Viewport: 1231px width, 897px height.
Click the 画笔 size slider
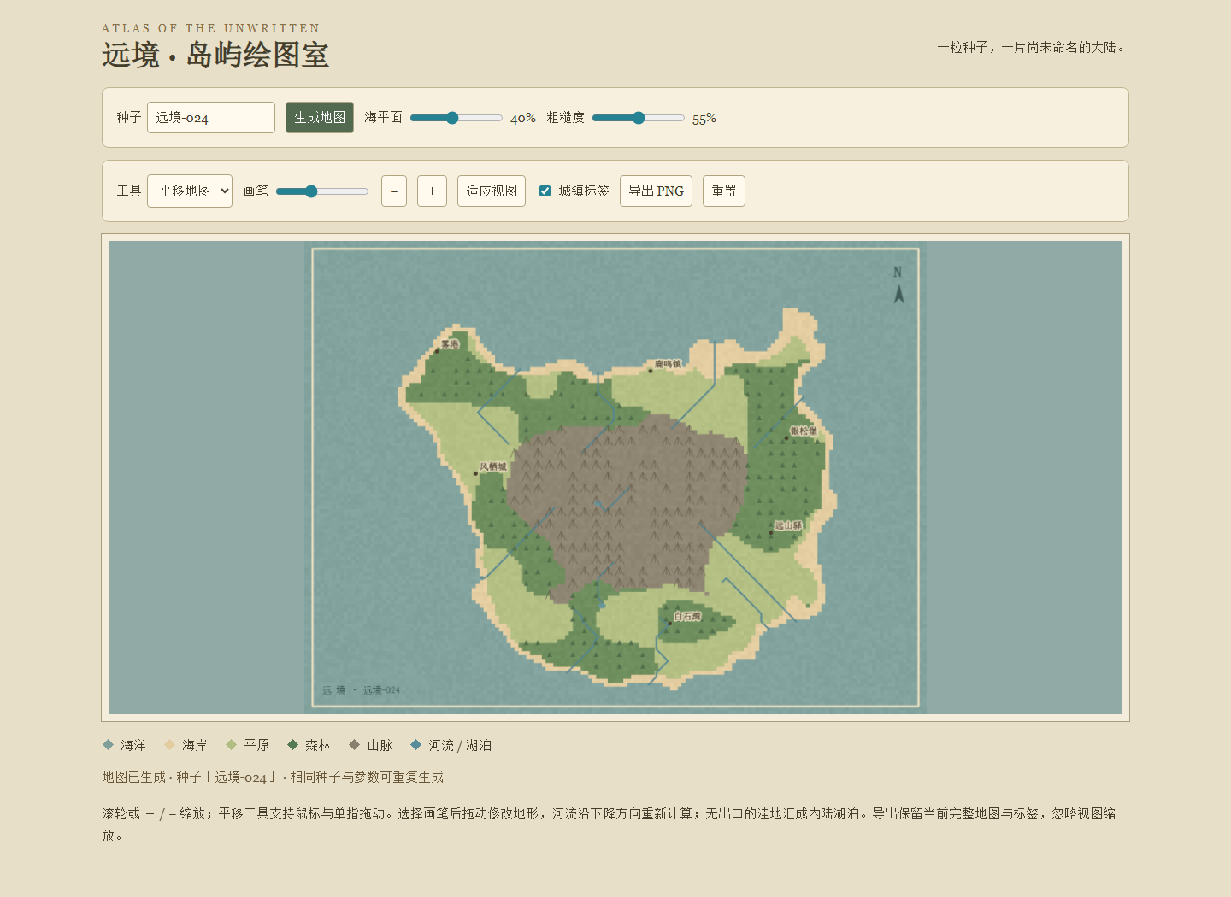tap(322, 191)
